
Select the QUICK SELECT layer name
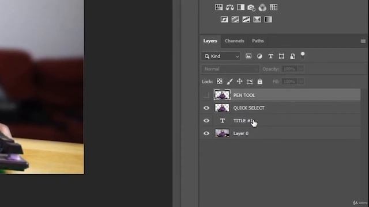[x=248, y=108]
